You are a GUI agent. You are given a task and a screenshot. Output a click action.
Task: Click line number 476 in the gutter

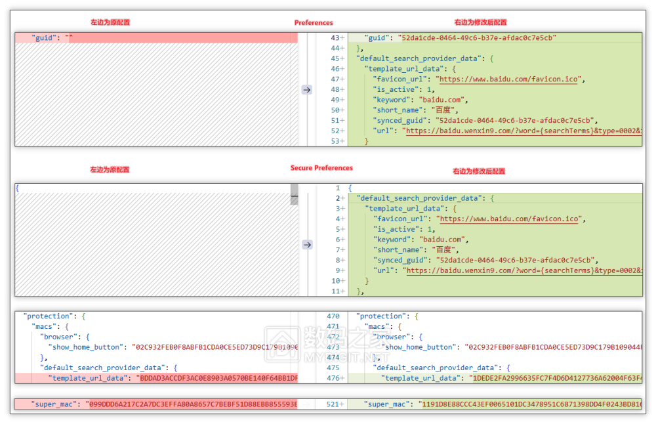333,378
